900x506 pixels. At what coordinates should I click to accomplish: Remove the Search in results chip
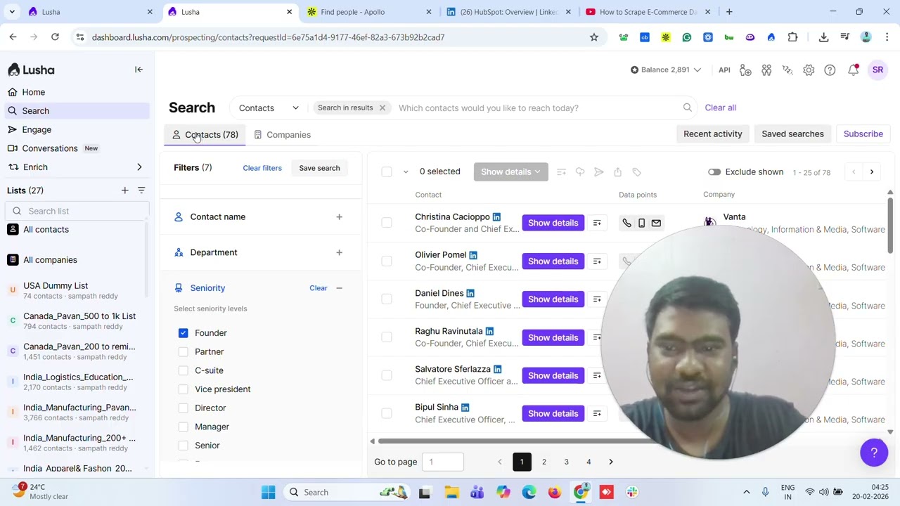click(382, 108)
